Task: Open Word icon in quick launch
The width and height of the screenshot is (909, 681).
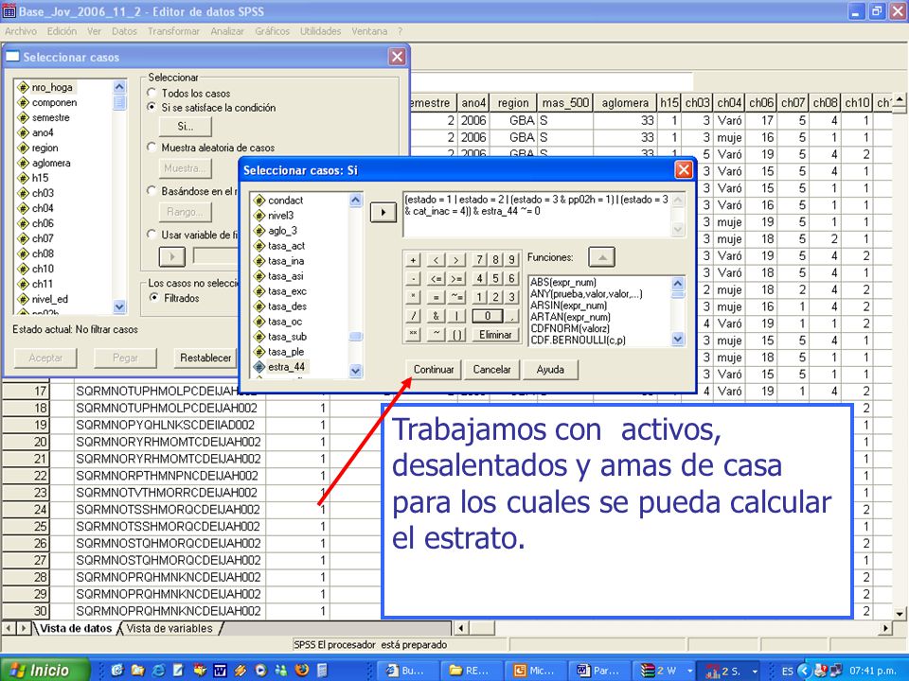Action: tap(220, 670)
